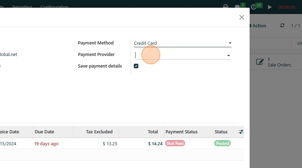Uncheck Save payment details checkbox
The image size is (302, 168).
tap(136, 66)
